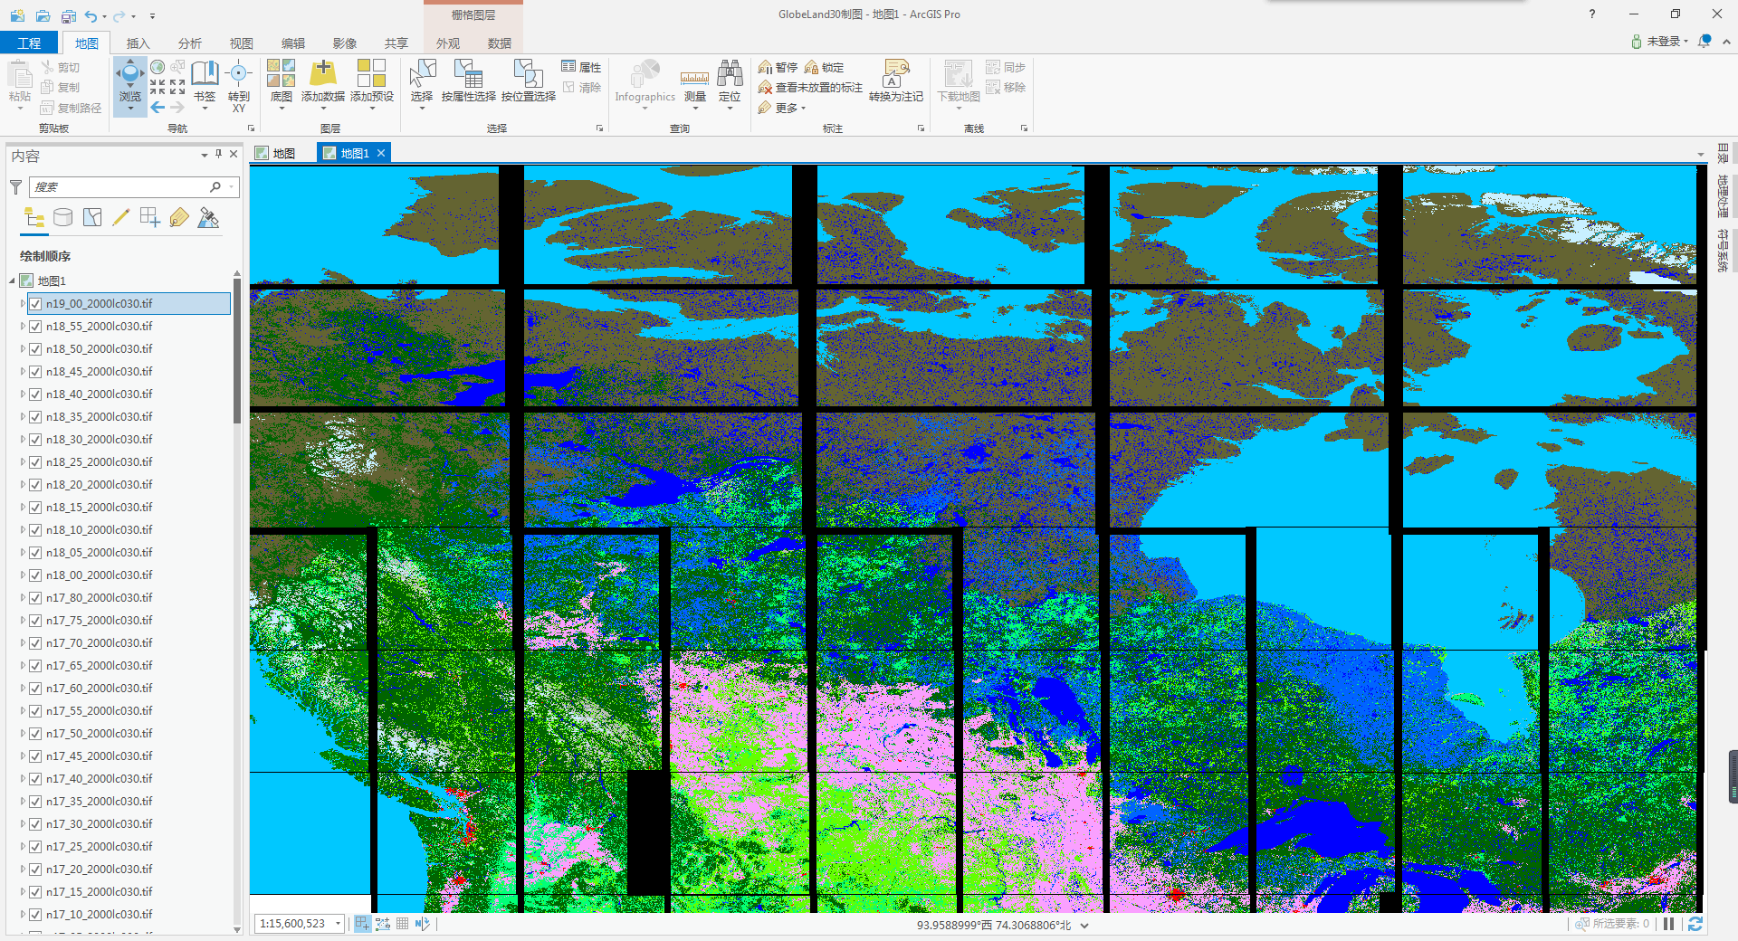Open the coordinate display format dropdown
The image size is (1738, 941).
tap(1084, 926)
